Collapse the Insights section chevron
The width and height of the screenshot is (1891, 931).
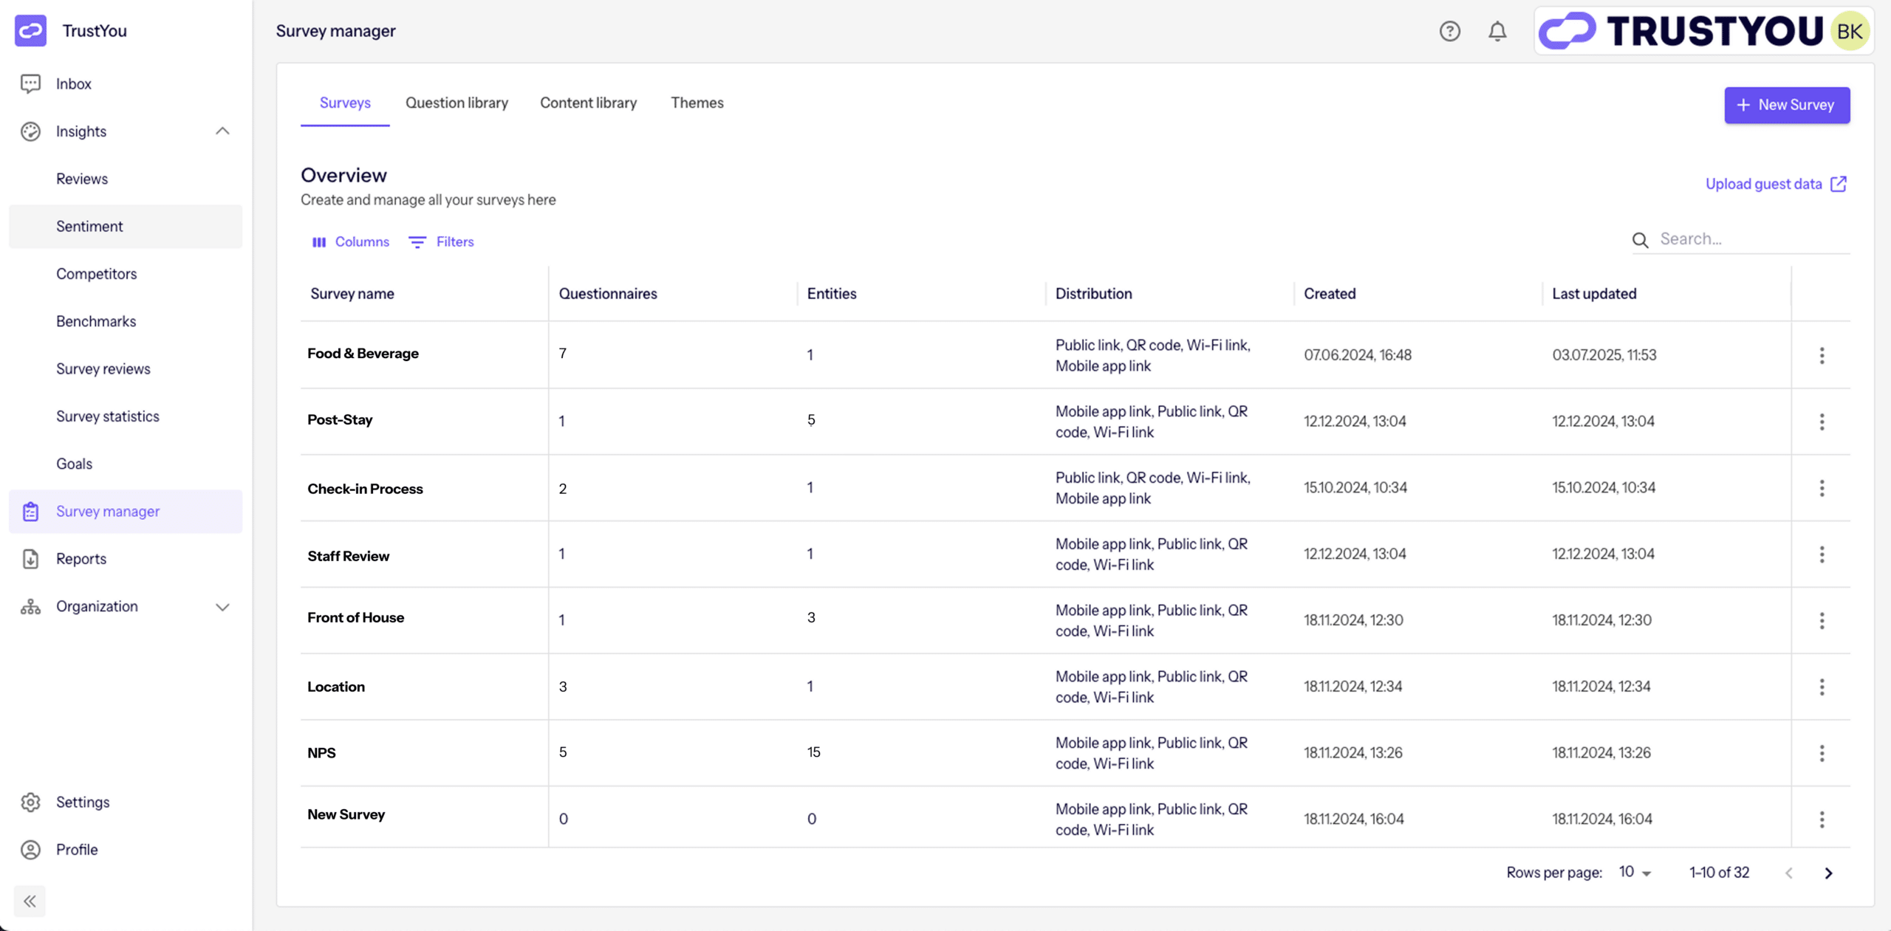click(222, 131)
